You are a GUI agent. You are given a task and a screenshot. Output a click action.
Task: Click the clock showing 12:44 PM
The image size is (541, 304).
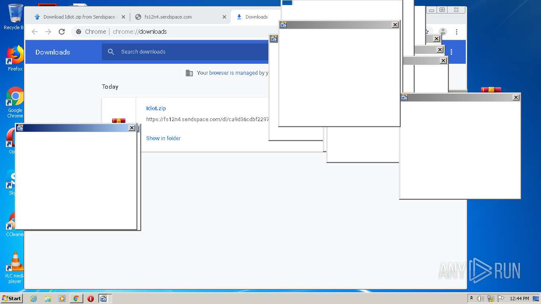519,299
